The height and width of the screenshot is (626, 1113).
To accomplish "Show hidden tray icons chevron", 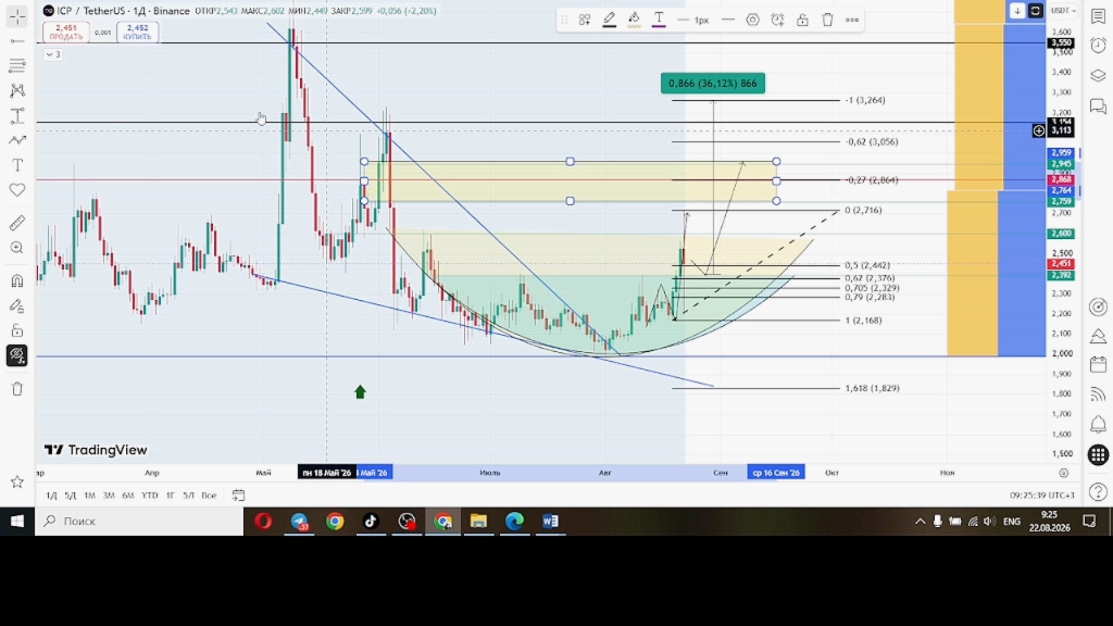I will (920, 522).
